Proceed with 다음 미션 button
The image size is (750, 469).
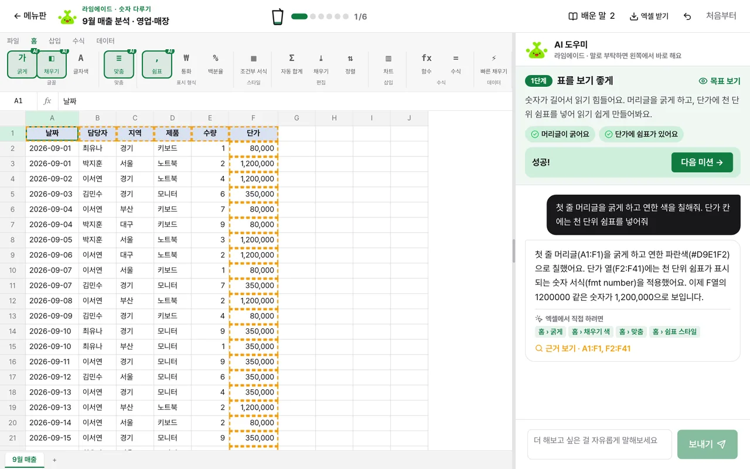click(x=702, y=162)
